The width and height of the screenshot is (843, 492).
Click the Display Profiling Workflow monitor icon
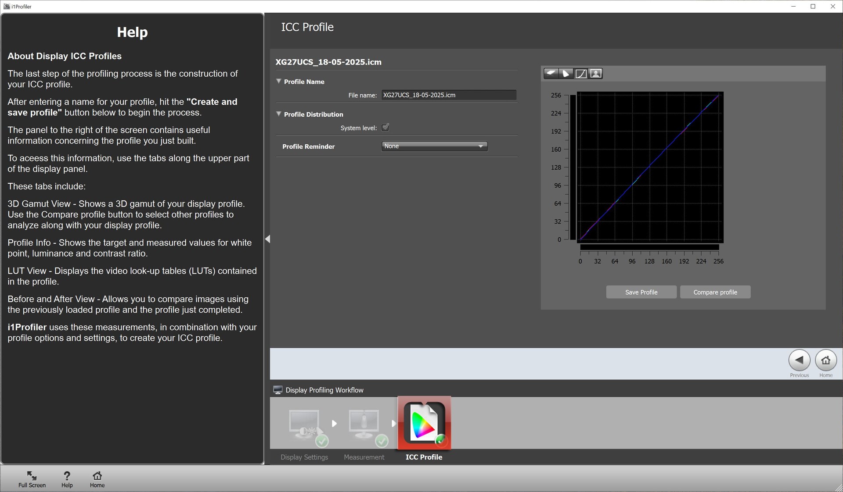tap(277, 390)
